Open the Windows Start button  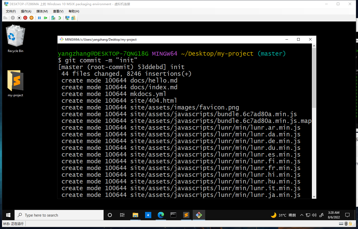point(8,215)
